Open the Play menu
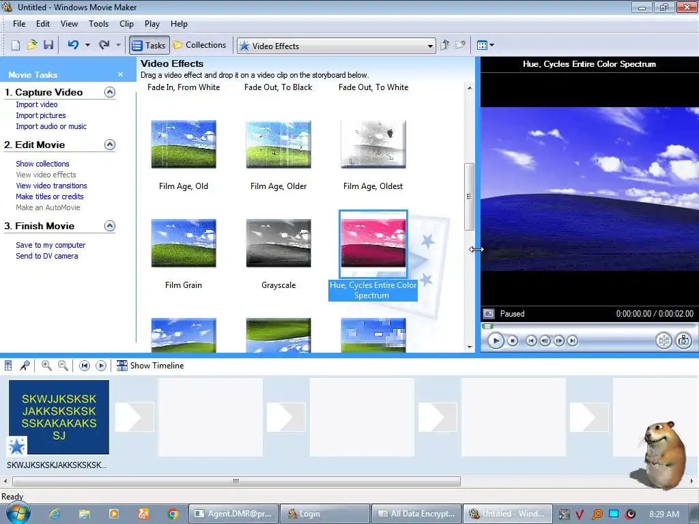This screenshot has width=699, height=524. pyautogui.click(x=152, y=24)
